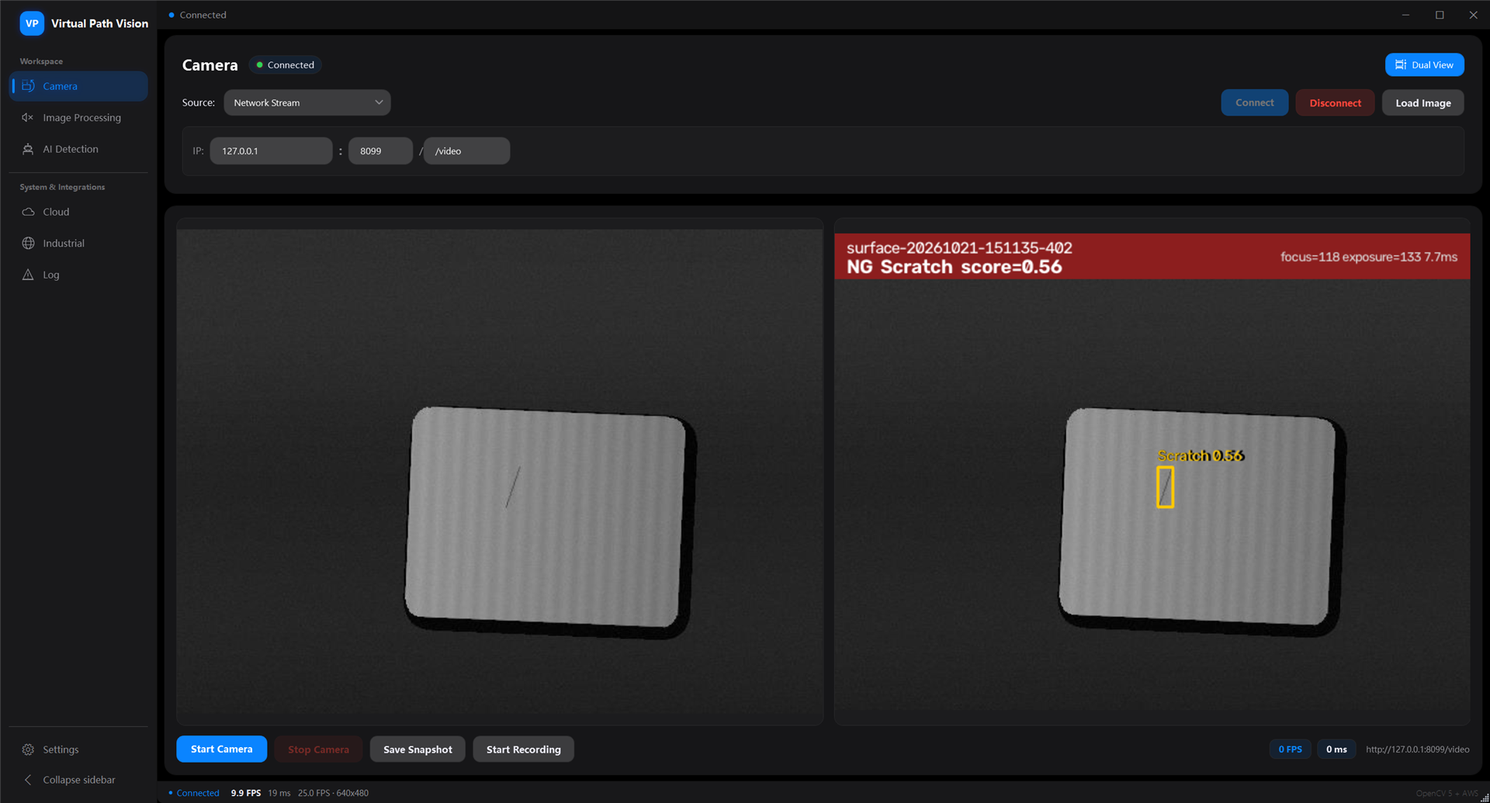
Task: Click the /video path field
Action: pyautogui.click(x=466, y=151)
